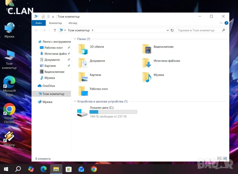Screen dimensions: 238x174
Task: Open the Видеоклипове folder icon
Action: (147, 49)
